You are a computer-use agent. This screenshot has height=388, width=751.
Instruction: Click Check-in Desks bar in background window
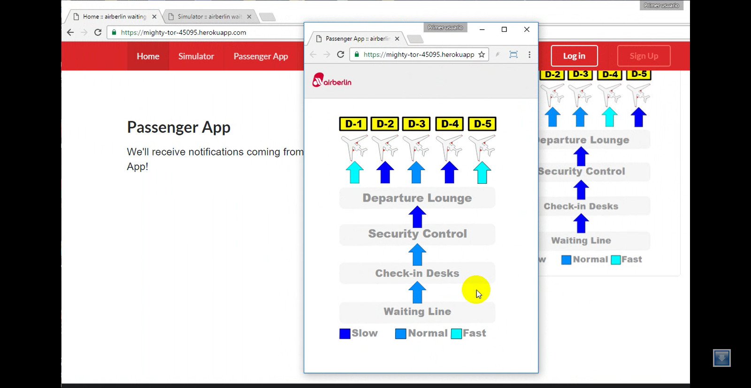click(595, 206)
